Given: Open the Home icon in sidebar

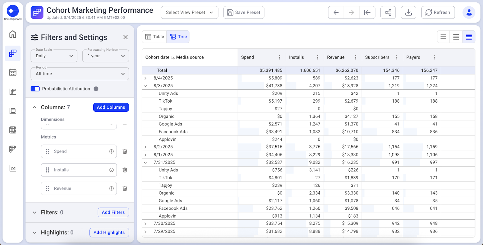Looking at the screenshot, I should 13,34.
